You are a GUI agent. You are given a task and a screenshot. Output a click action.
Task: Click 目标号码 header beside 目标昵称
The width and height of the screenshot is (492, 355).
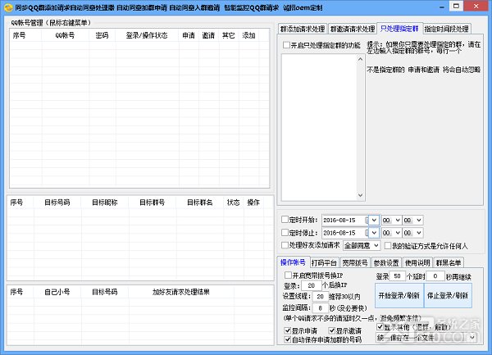click(57, 203)
